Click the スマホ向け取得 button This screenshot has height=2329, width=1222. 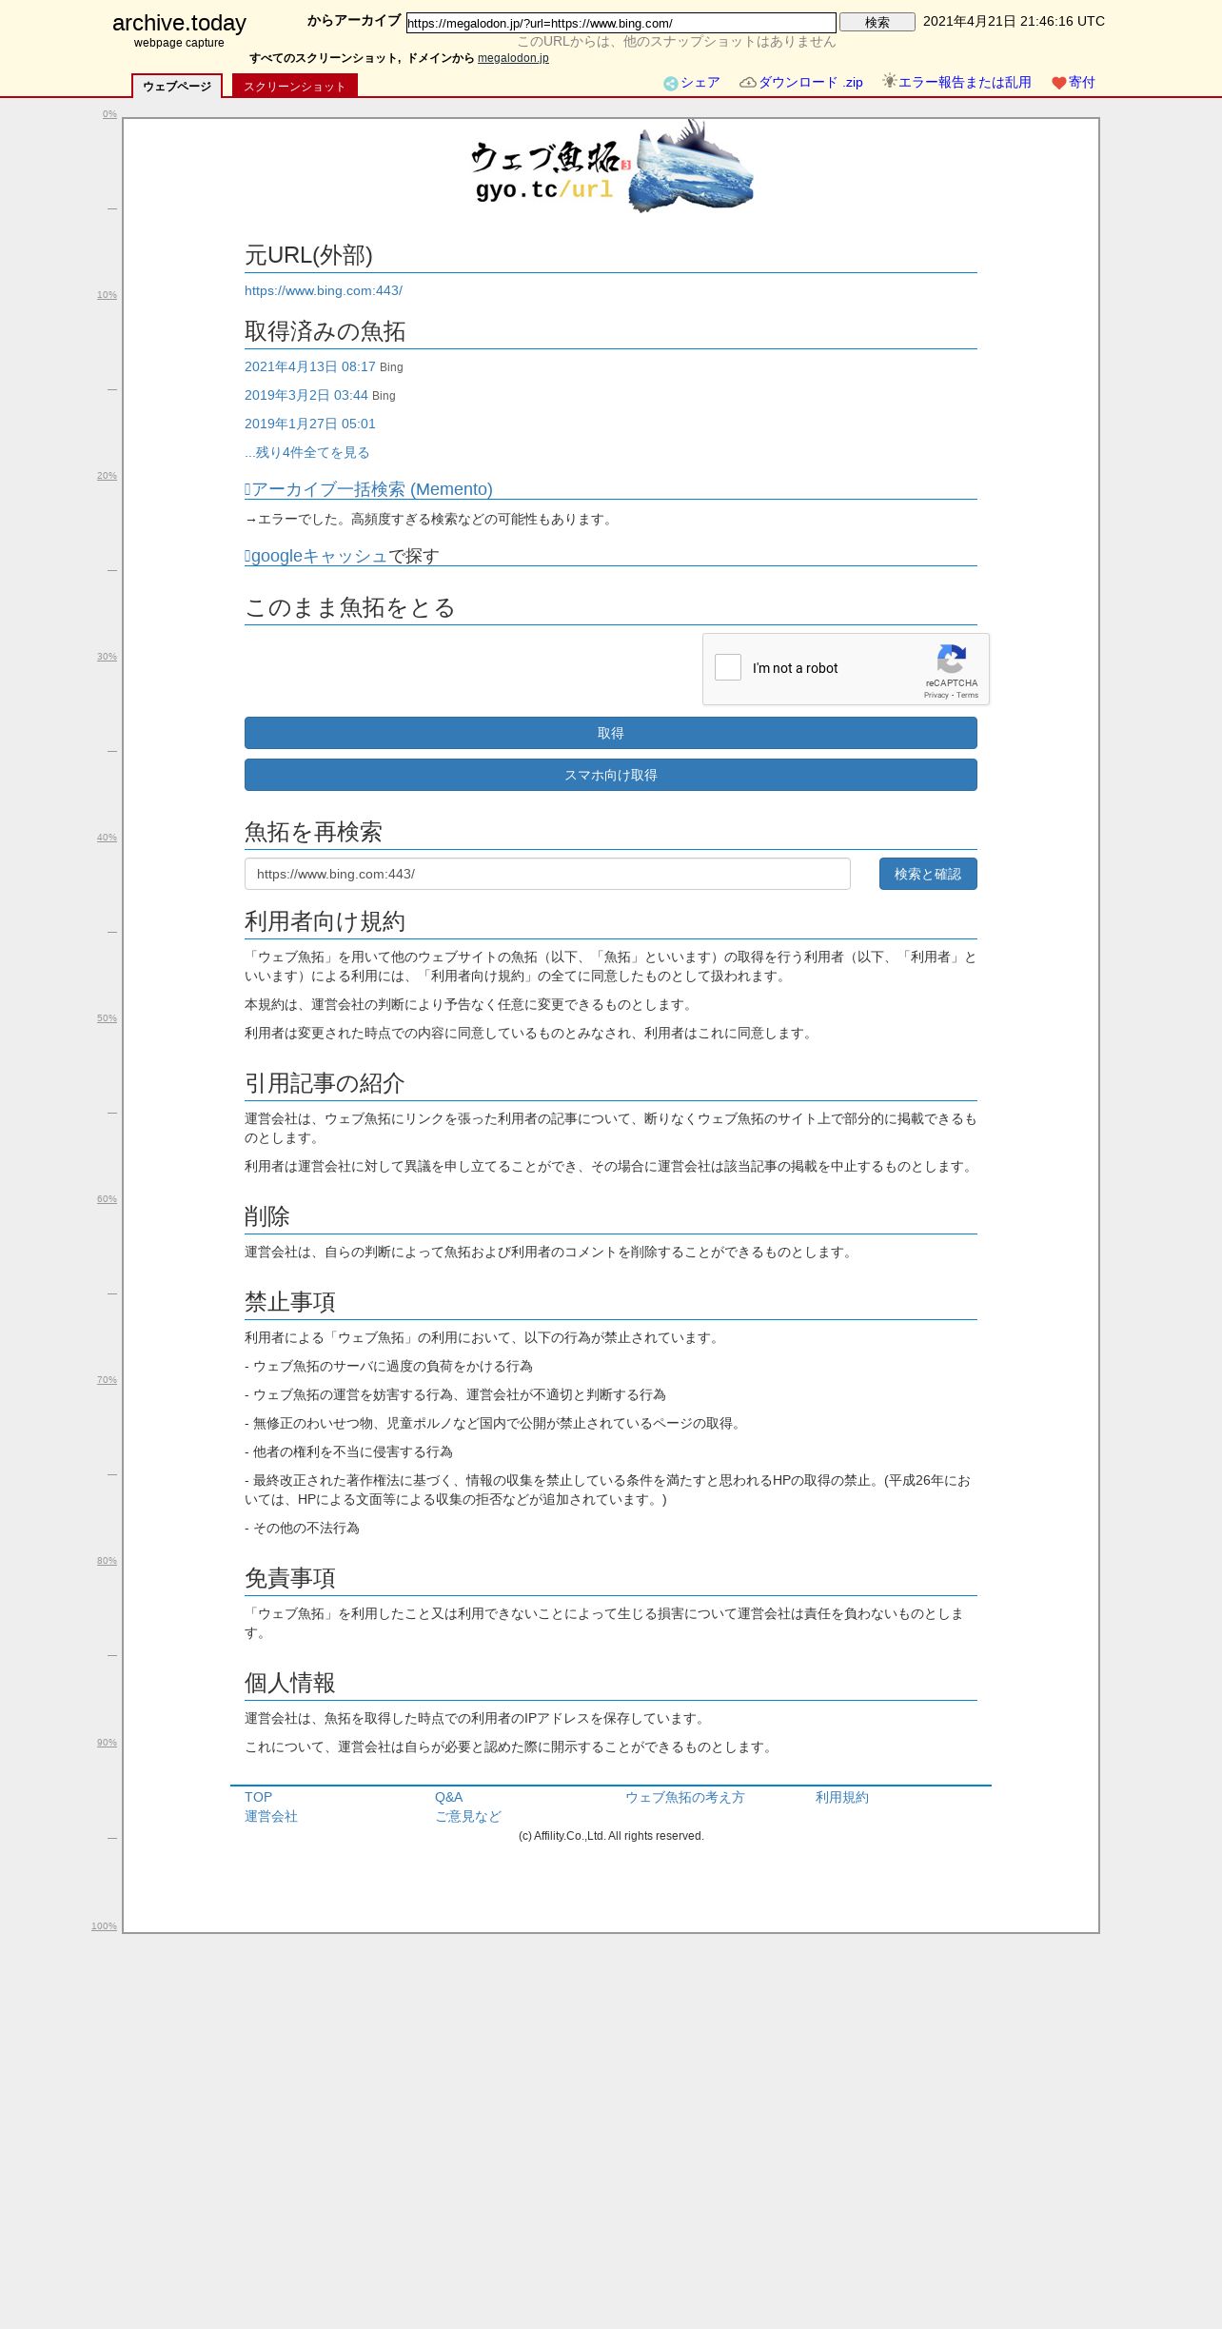tap(611, 775)
